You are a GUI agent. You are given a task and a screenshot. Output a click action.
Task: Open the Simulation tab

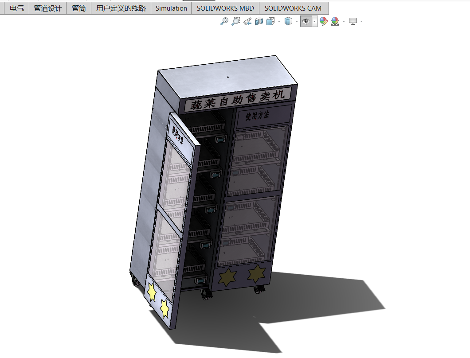point(171,8)
